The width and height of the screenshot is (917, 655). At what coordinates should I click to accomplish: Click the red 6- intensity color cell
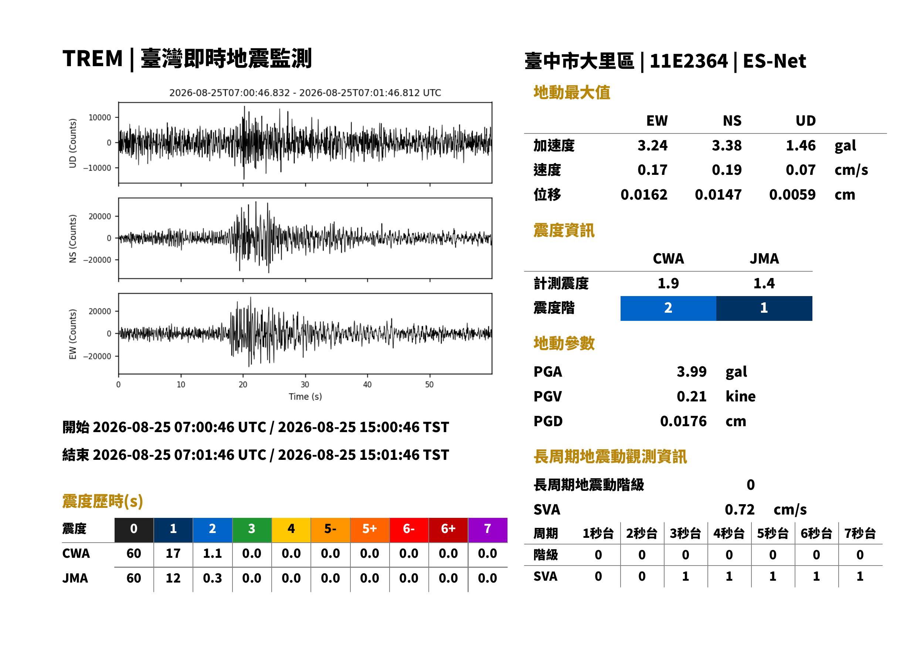409,530
